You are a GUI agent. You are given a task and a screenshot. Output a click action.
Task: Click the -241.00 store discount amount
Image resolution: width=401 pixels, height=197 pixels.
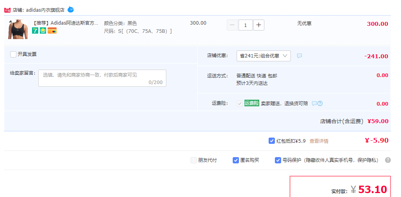376,56
